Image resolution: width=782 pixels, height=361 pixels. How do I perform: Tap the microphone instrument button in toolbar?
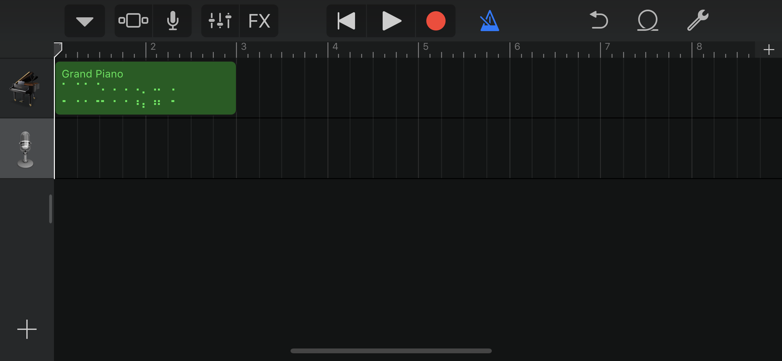(x=173, y=21)
